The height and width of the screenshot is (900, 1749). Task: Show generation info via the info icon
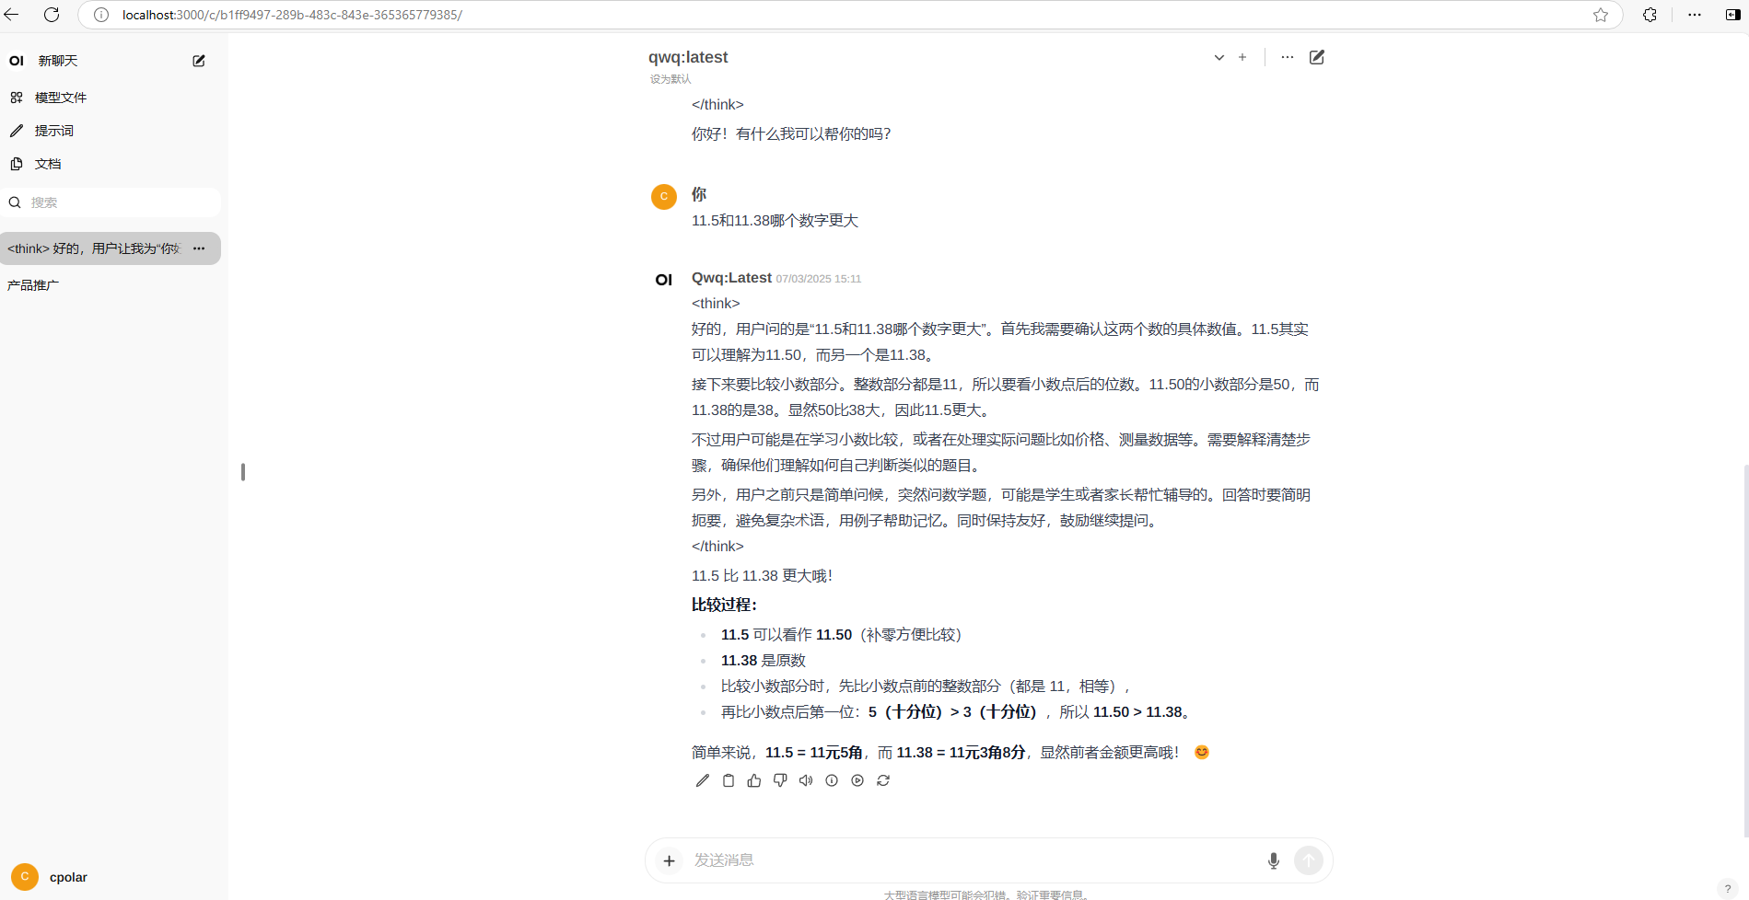point(832,780)
